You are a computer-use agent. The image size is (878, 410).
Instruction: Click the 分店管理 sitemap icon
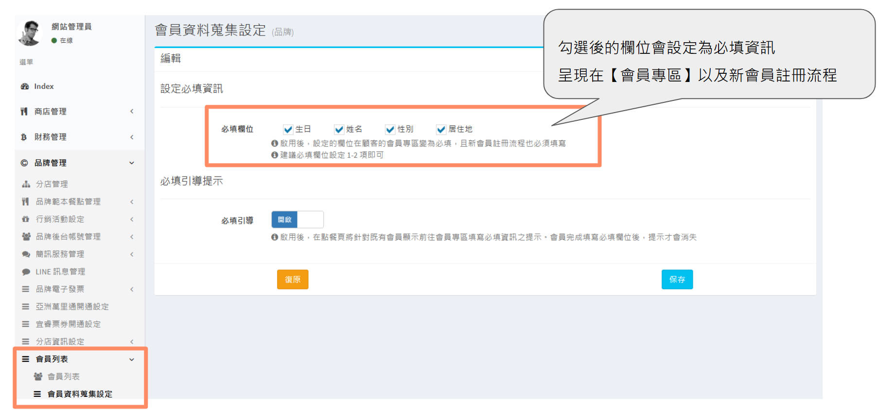tap(26, 184)
